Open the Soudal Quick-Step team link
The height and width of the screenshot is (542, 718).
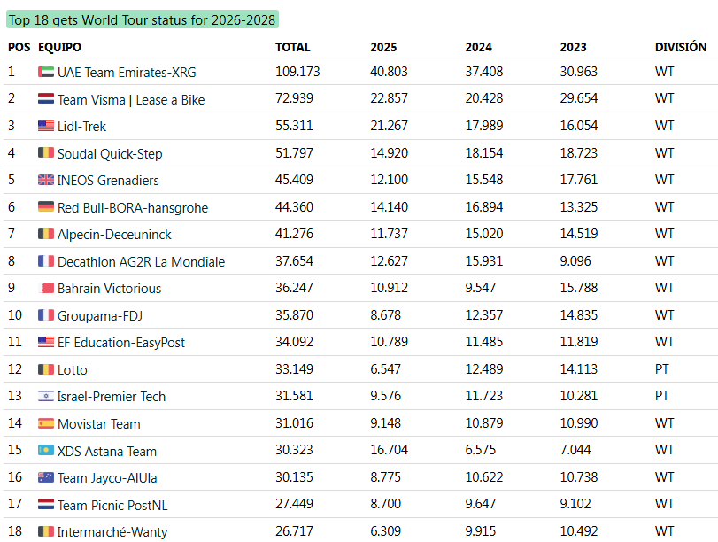[x=110, y=154]
